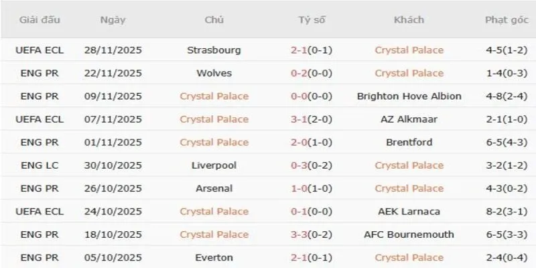Viewport: 536px width, 268px height.
Task: Click the 2-1(0-1) score for Strasbourg match
Action: point(312,50)
